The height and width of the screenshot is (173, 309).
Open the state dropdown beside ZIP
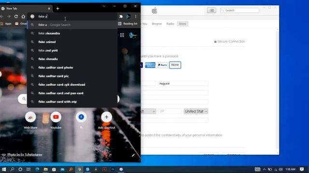[148, 111]
